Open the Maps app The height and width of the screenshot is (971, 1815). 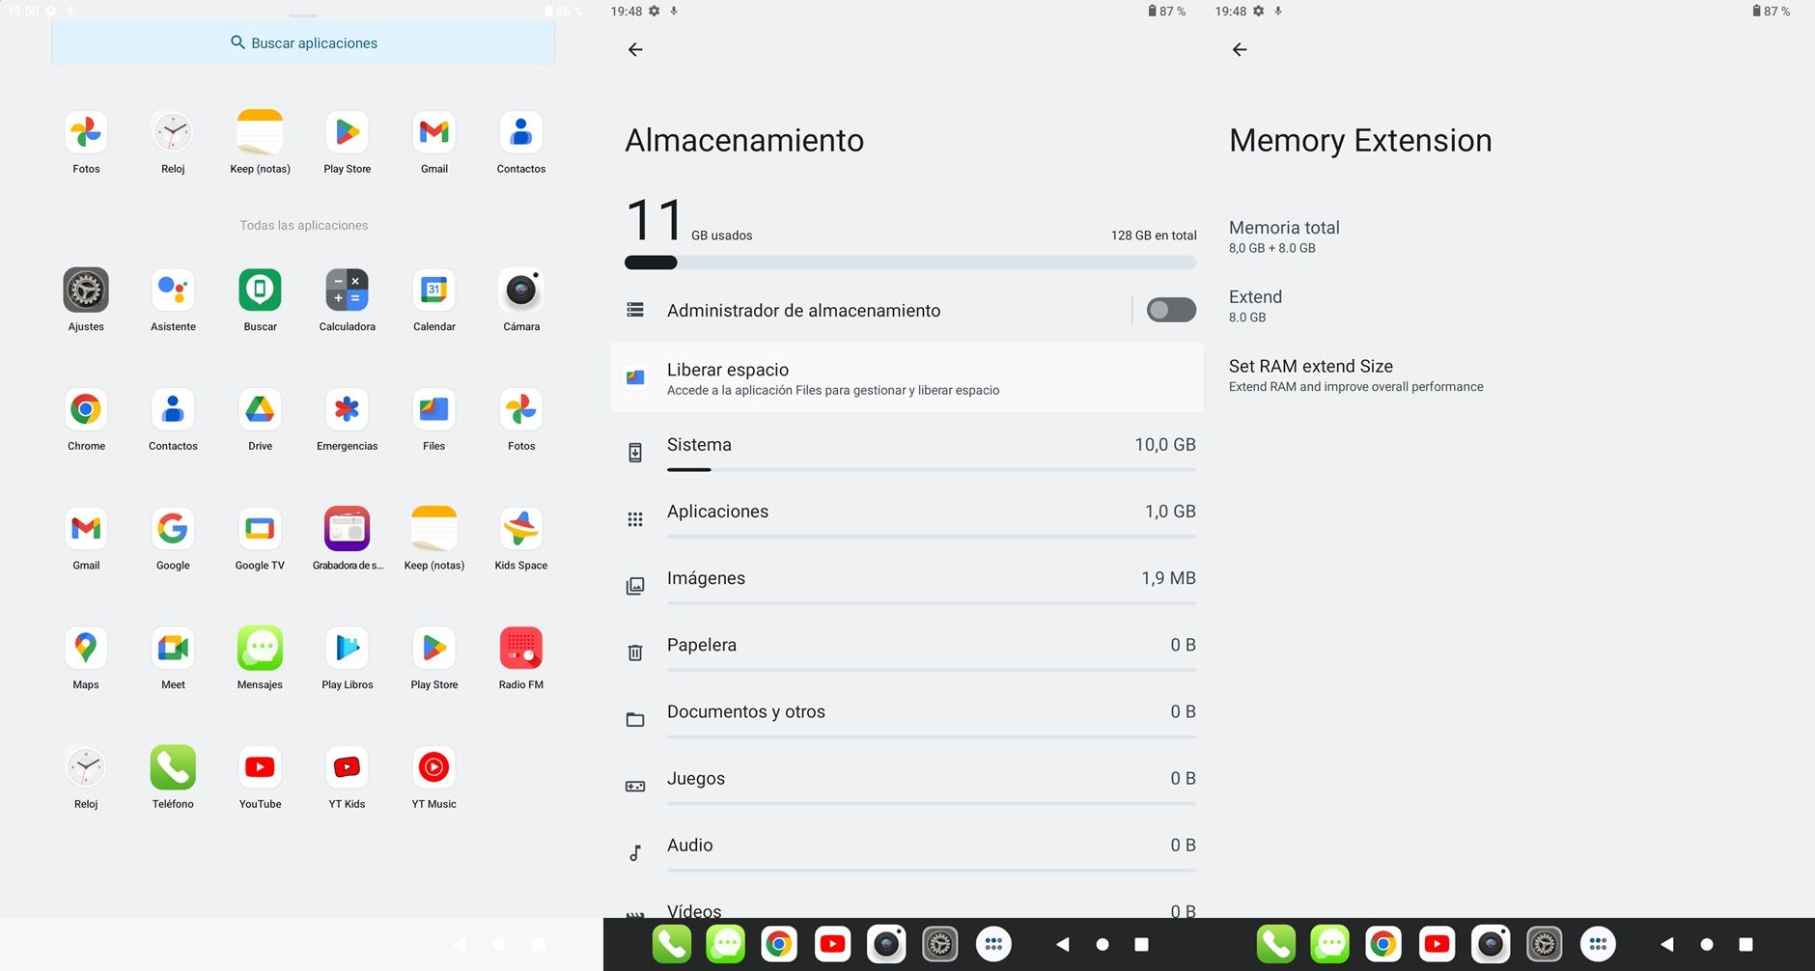[x=86, y=649]
